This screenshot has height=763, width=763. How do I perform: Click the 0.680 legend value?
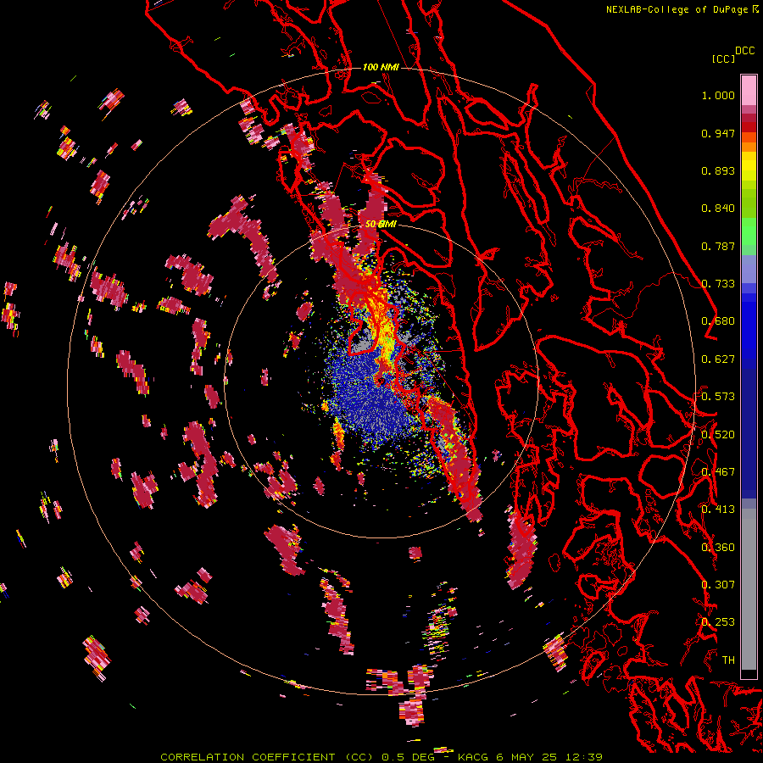[x=718, y=321]
